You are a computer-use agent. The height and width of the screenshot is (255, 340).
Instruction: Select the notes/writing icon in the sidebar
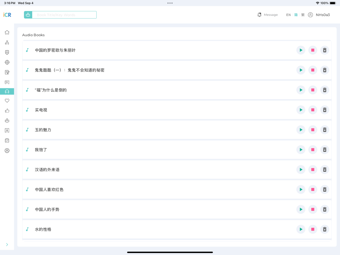coord(7,72)
